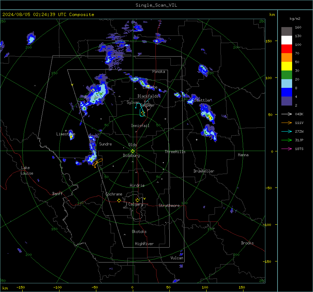Click the magenta 18TS arrow in legend
The width and height of the screenshot is (313, 292).
click(x=287, y=149)
